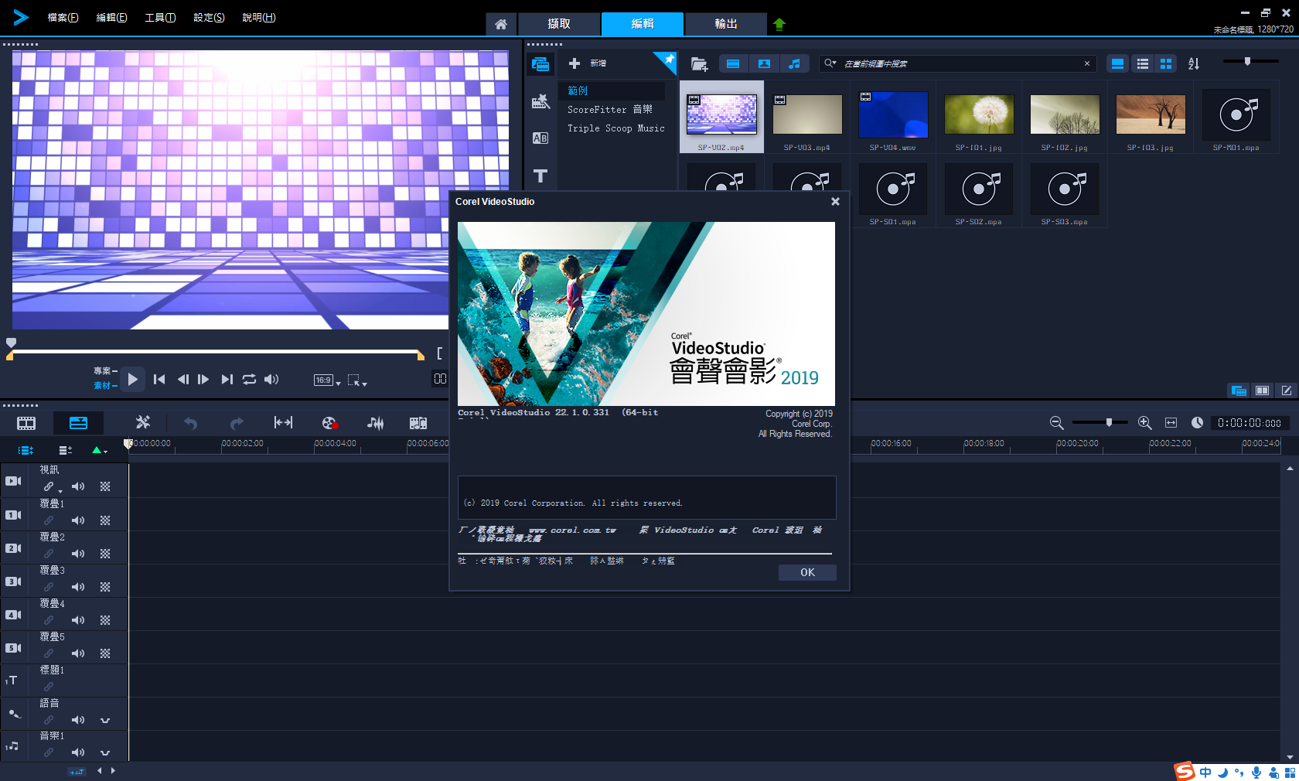Screen dimensions: 1299x781
Task: Click the fit project in timeline icon
Action: [x=1171, y=423]
